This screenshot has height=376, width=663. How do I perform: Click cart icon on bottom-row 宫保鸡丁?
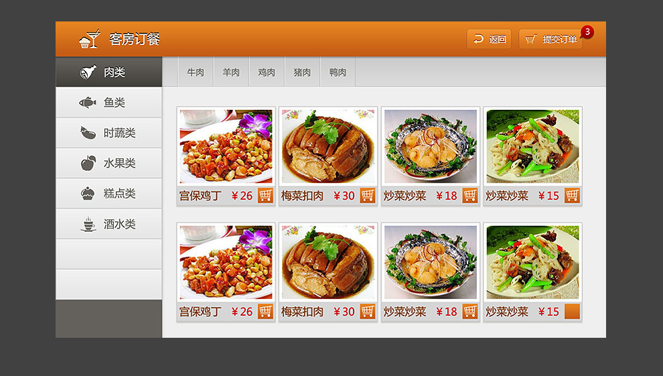point(265,312)
